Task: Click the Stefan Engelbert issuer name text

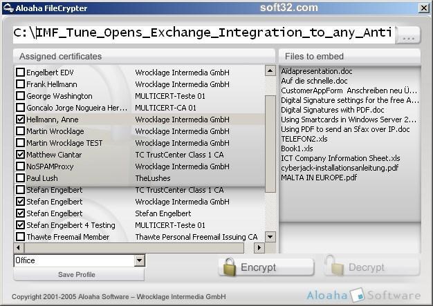Action: pyautogui.click(x=163, y=213)
